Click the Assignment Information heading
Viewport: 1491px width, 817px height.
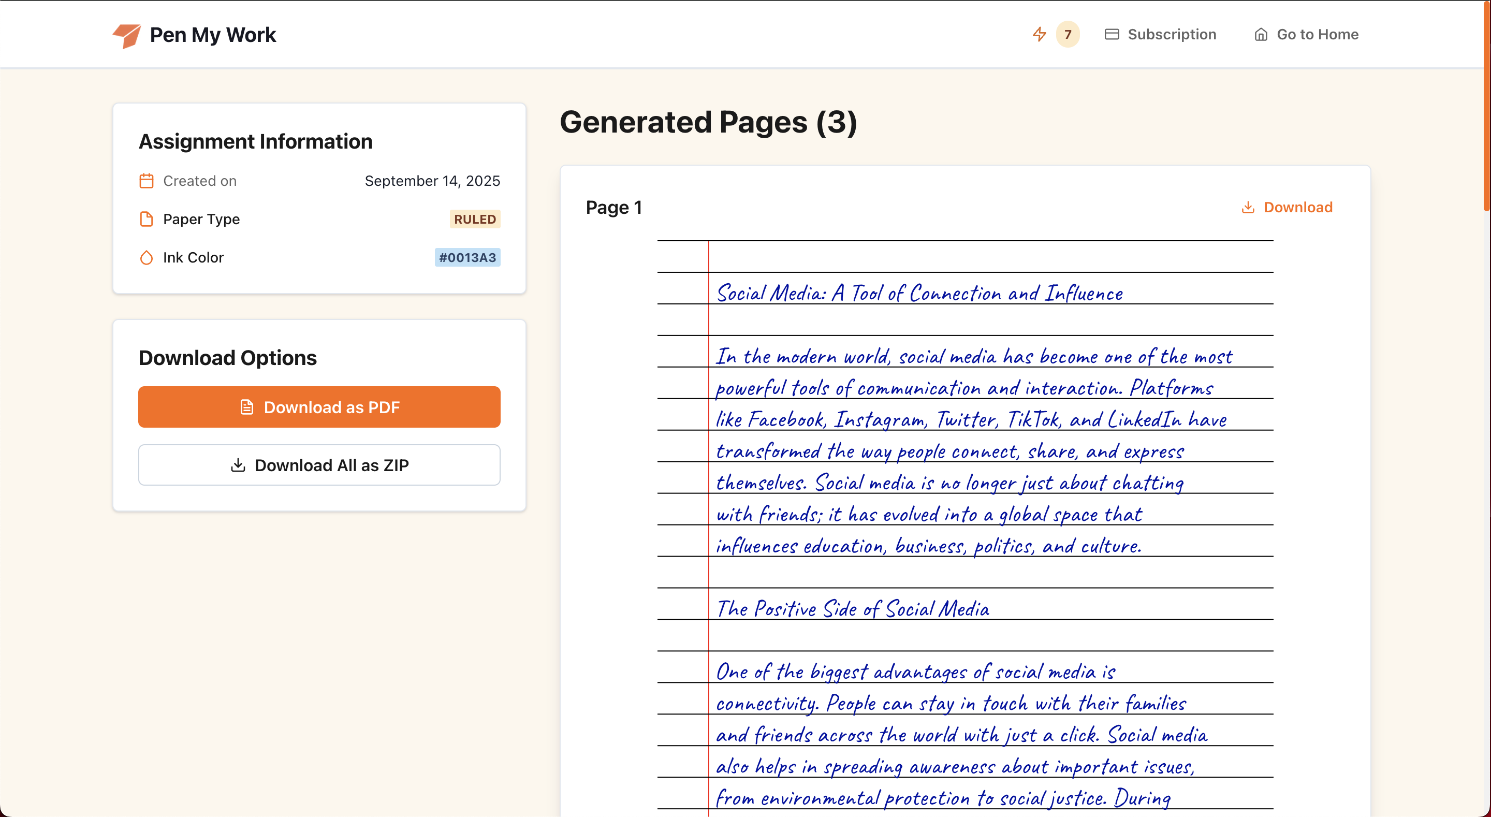point(256,141)
